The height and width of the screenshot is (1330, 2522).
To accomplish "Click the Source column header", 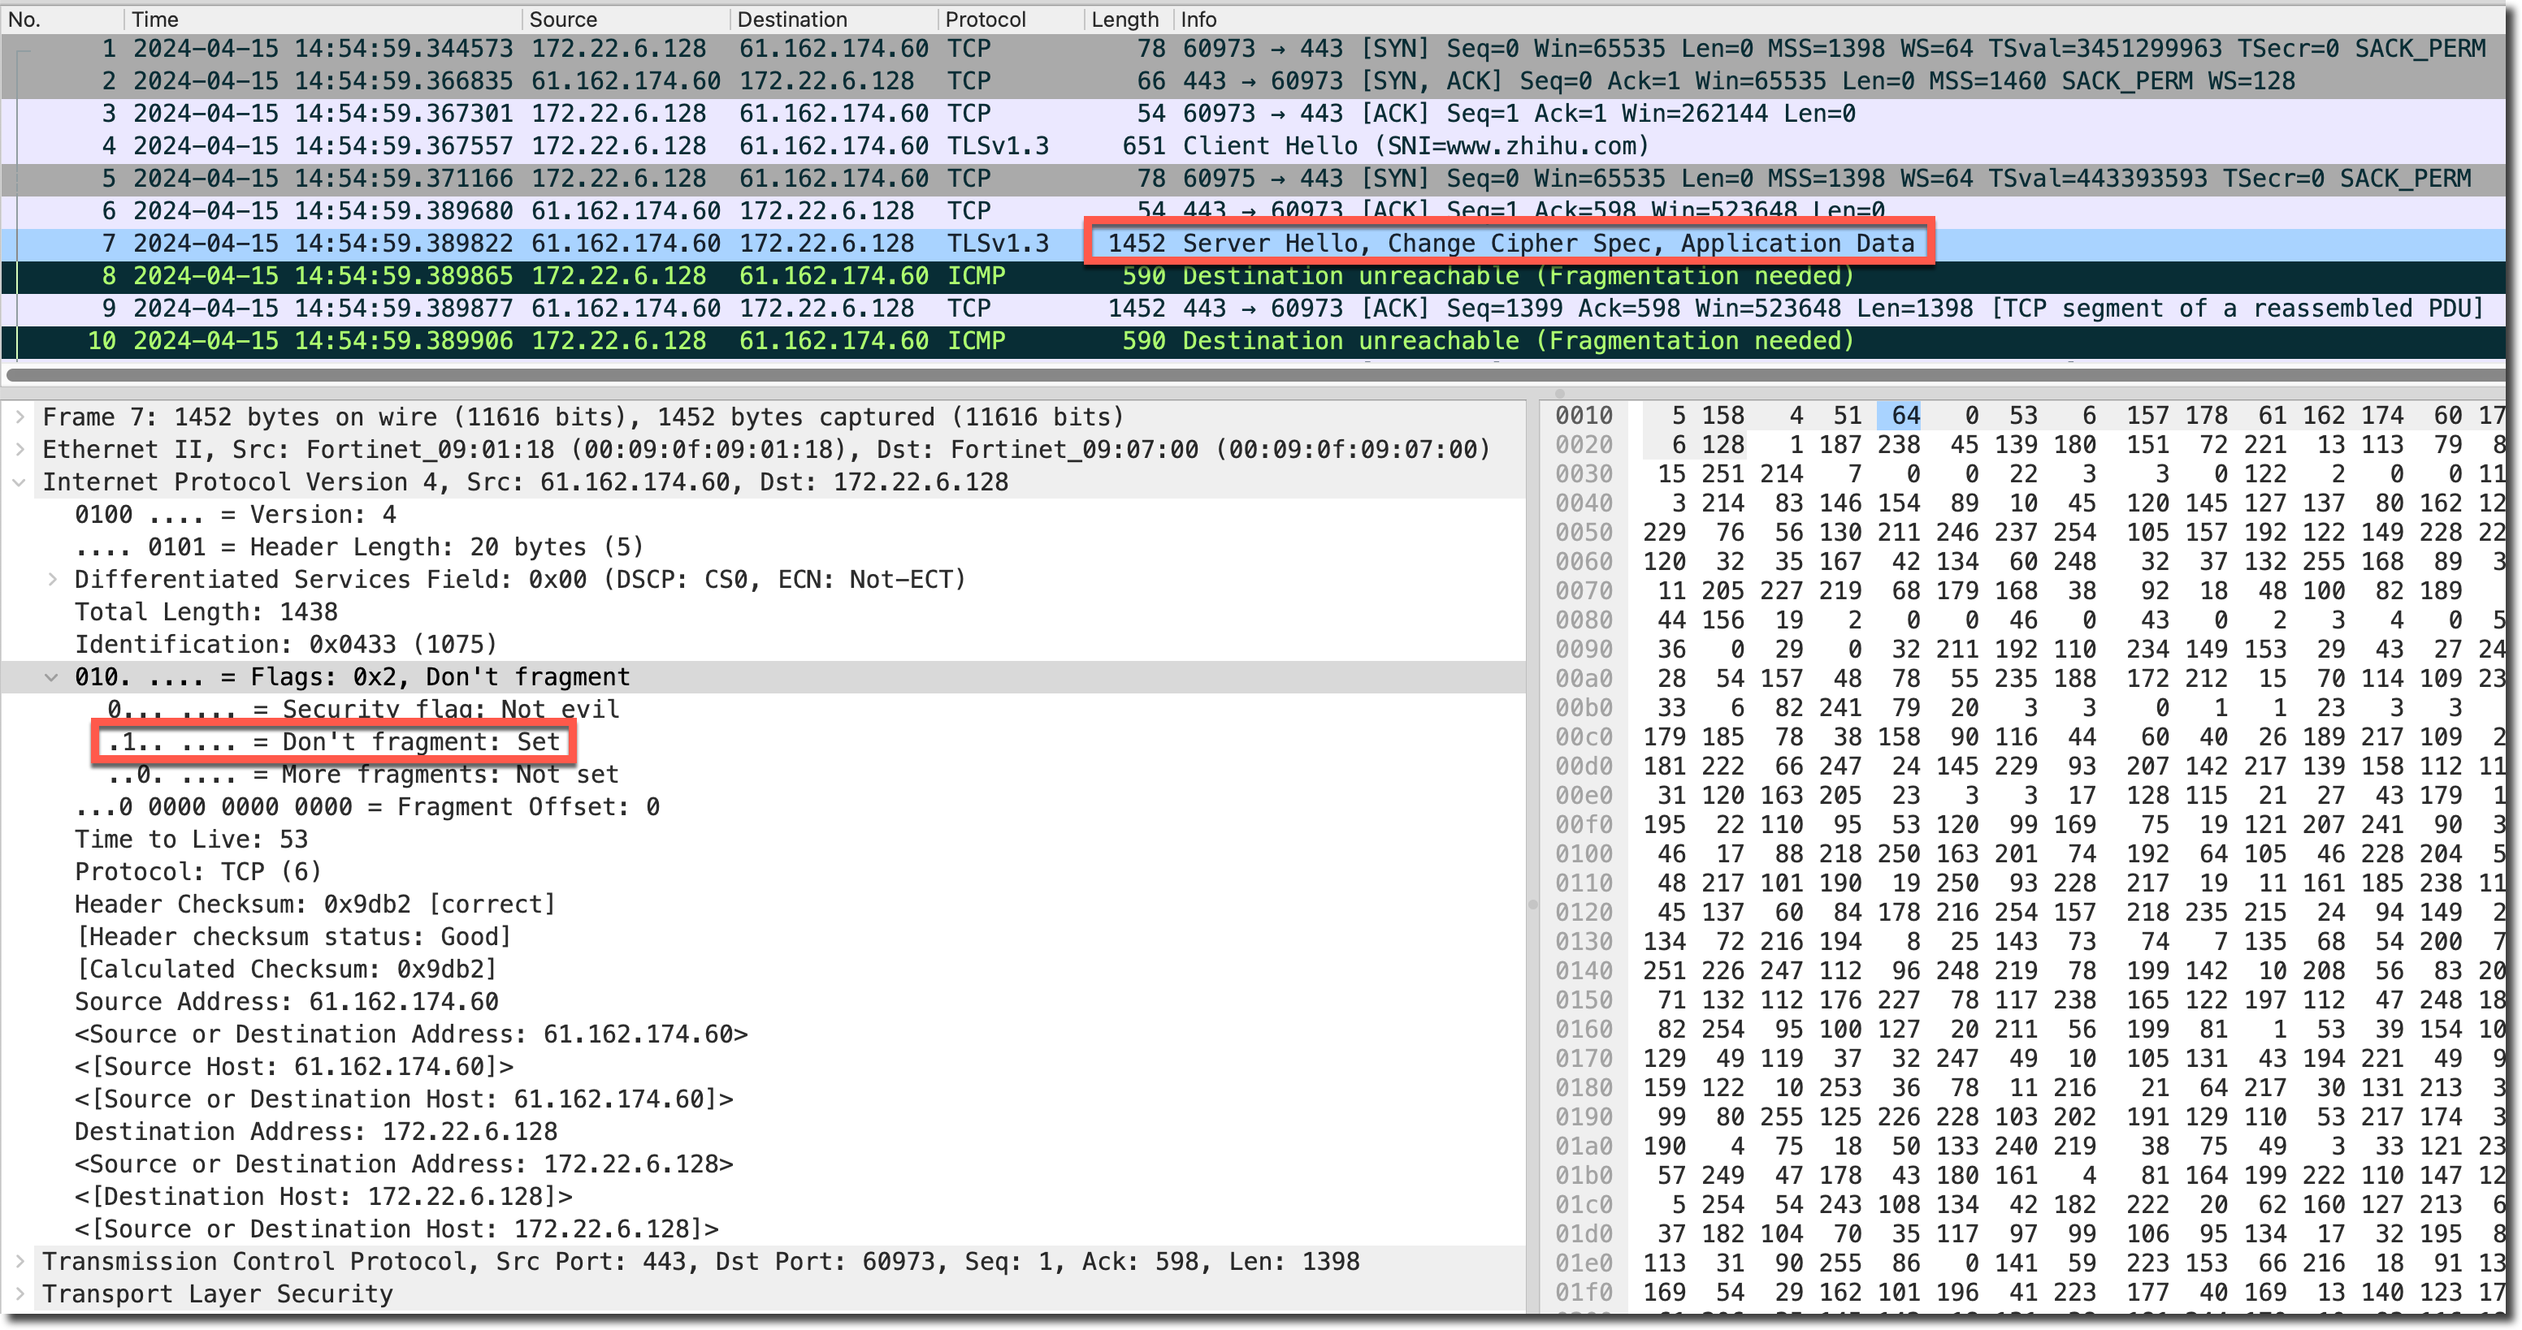I will (x=626, y=19).
